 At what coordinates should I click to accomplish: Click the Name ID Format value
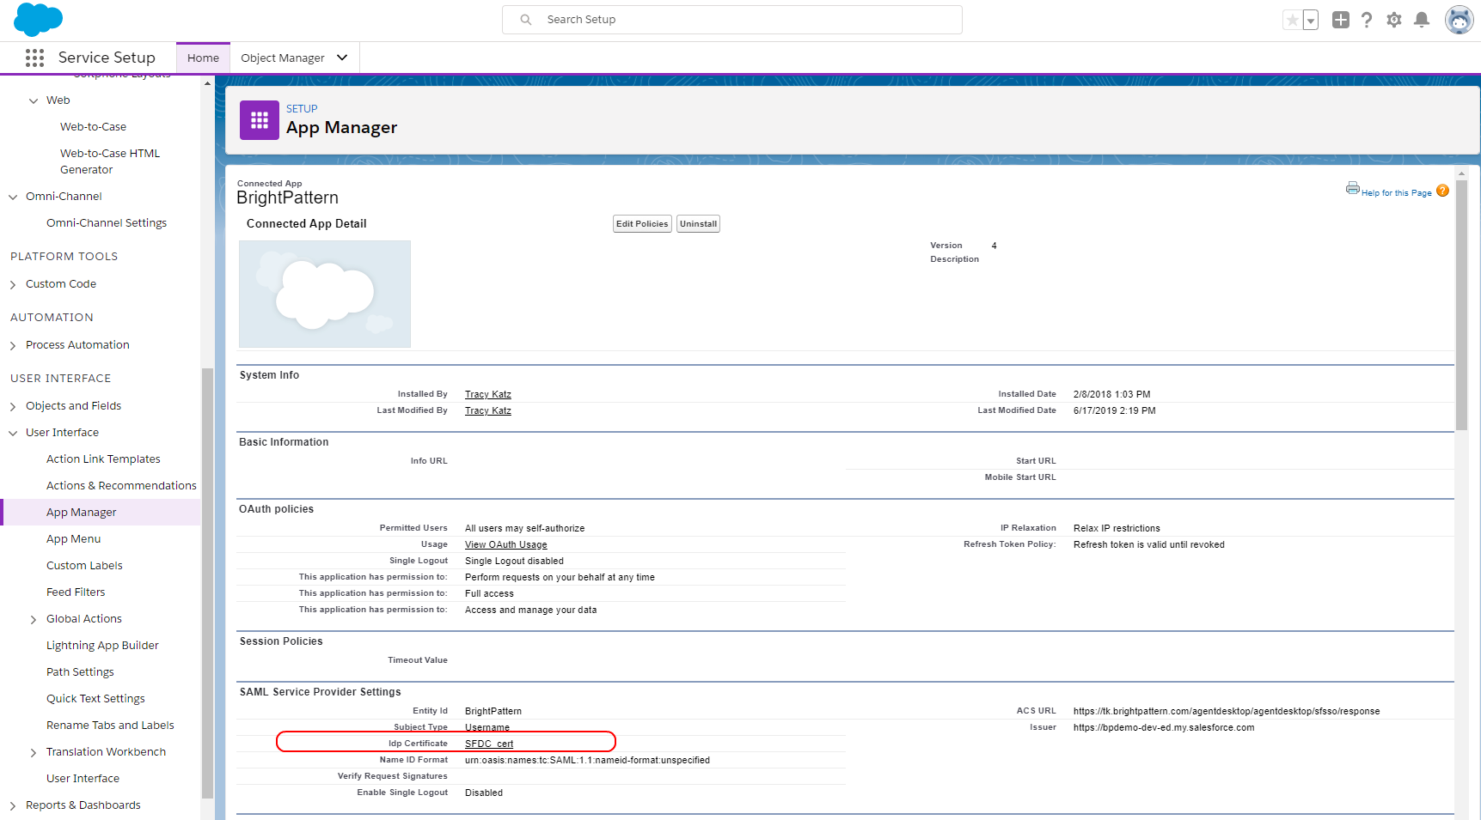coord(587,760)
